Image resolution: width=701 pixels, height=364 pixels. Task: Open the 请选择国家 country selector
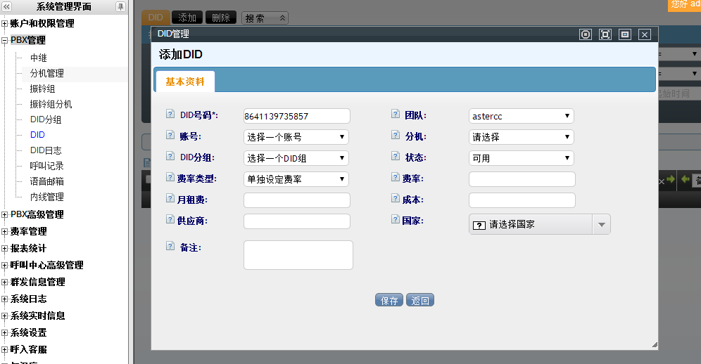tap(539, 225)
